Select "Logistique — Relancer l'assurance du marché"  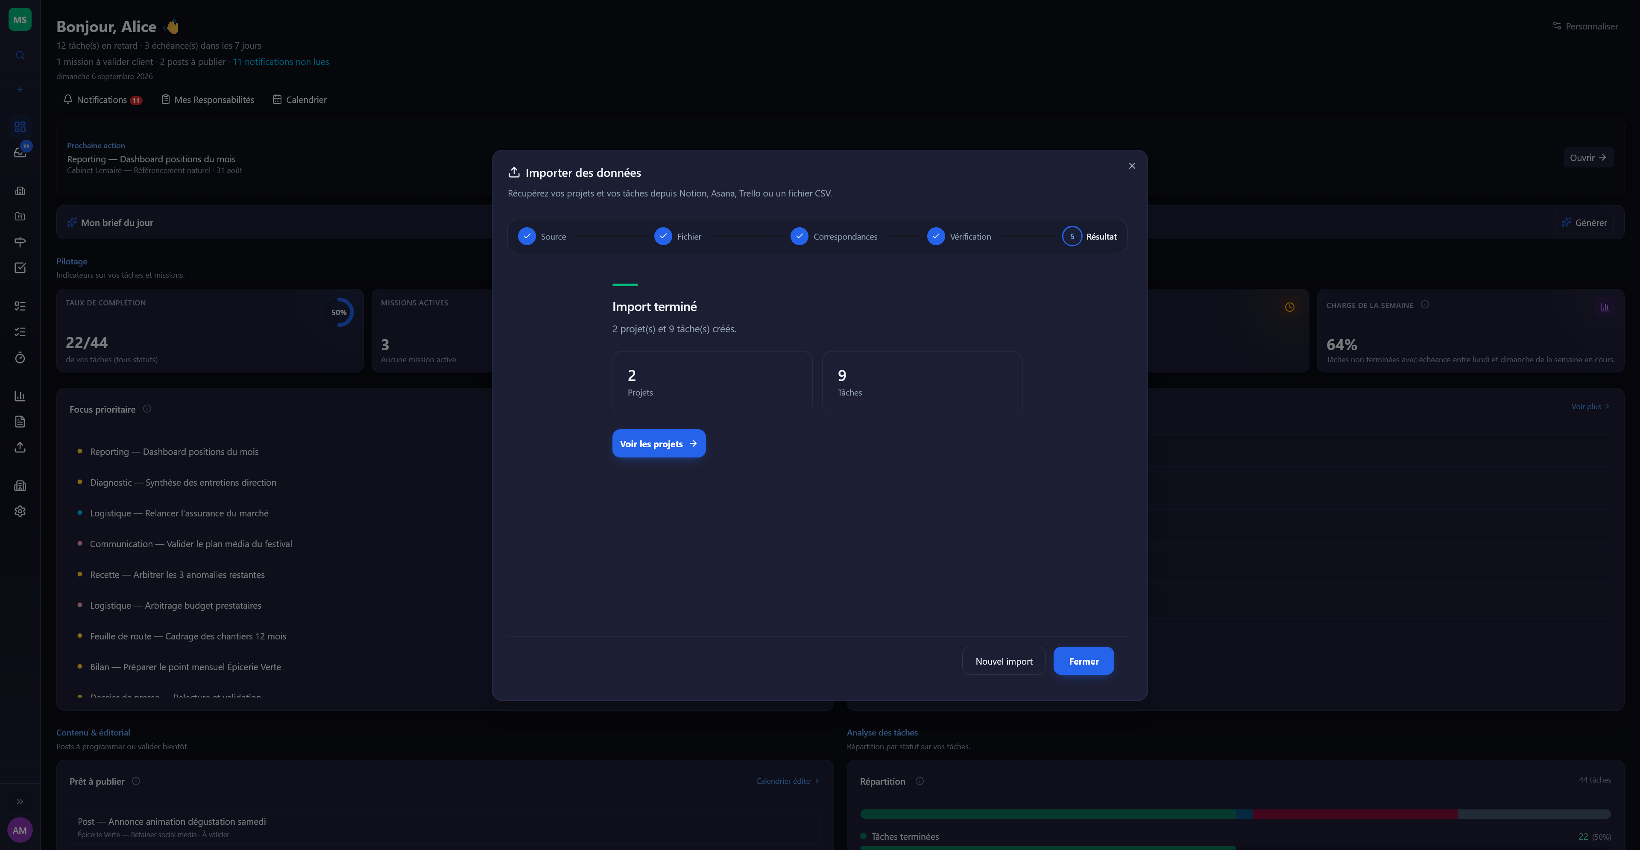pos(179,513)
